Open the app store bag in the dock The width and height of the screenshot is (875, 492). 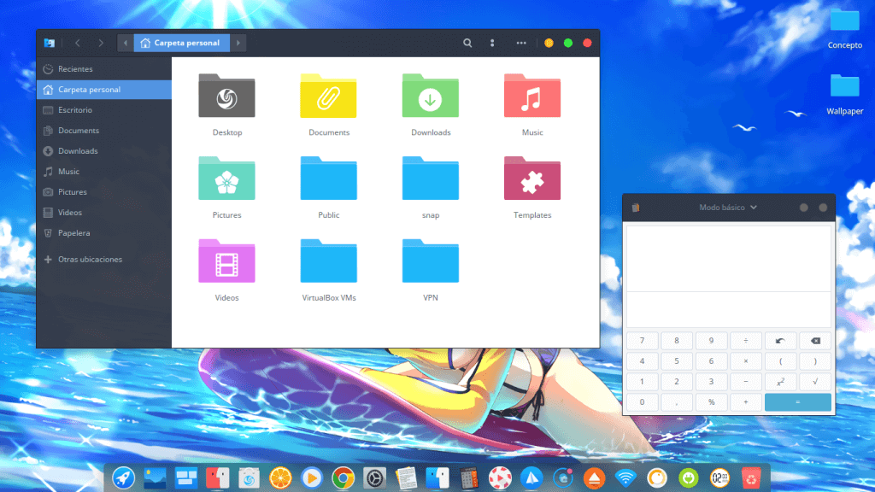point(249,478)
